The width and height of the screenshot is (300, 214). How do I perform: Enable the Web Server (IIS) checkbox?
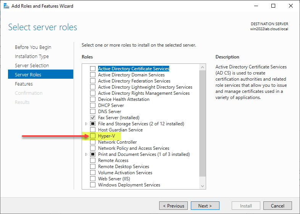click(93, 179)
